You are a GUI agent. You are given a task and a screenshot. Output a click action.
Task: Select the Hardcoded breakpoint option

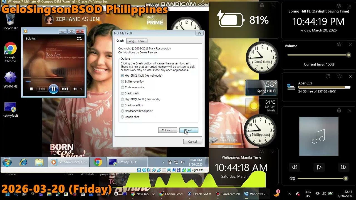137,111
